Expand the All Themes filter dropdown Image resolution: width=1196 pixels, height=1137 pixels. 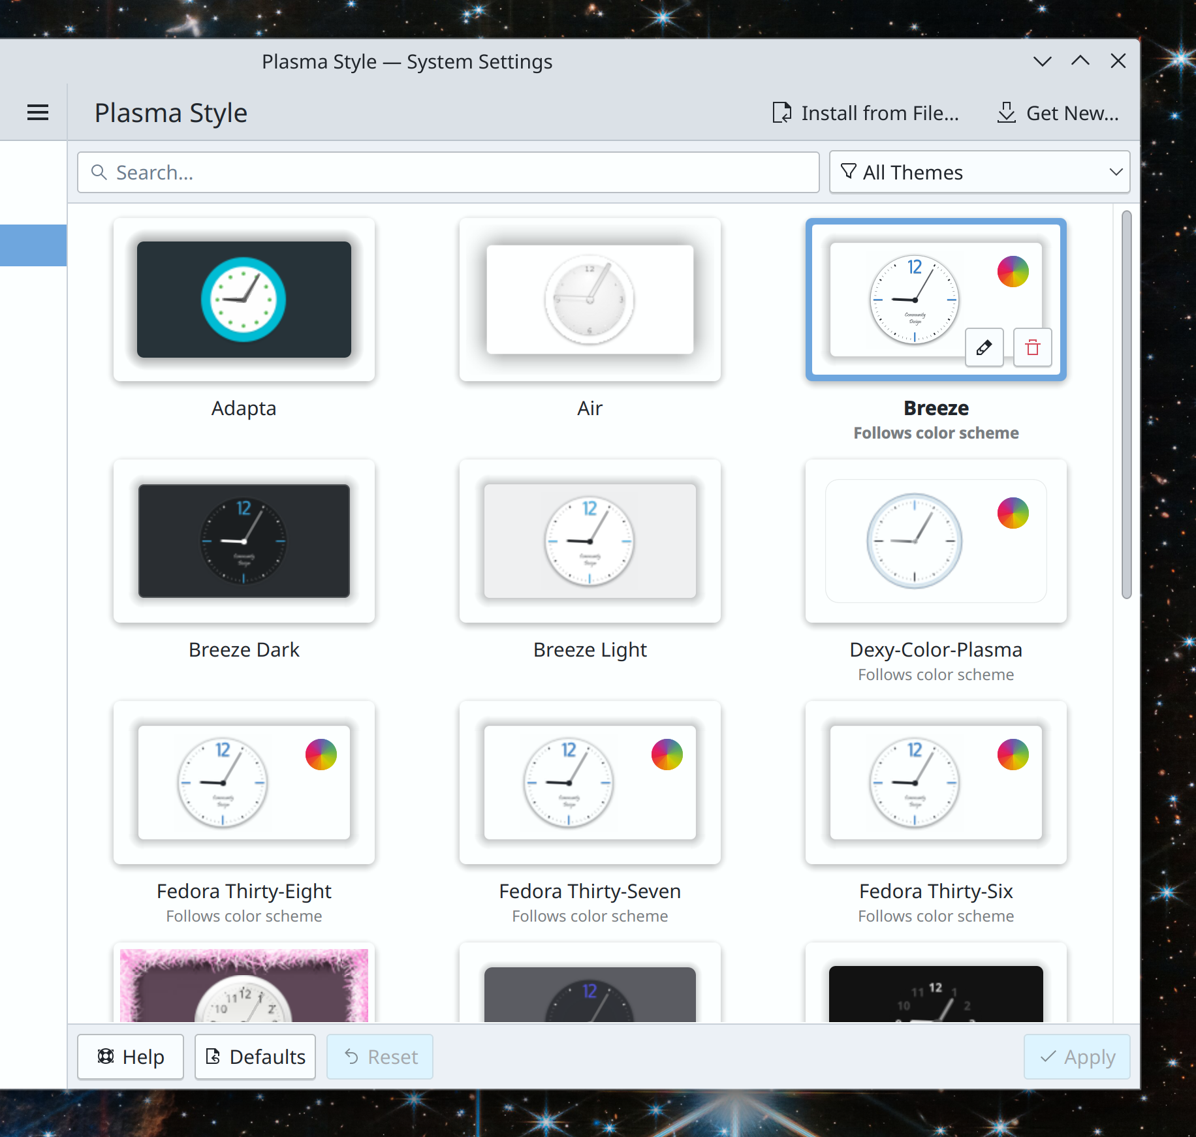[x=979, y=172]
